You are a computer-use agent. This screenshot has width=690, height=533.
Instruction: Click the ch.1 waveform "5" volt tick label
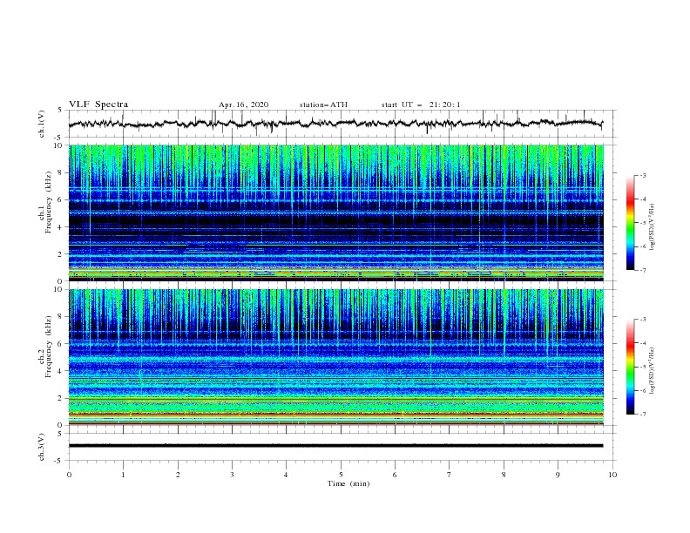tap(60, 110)
